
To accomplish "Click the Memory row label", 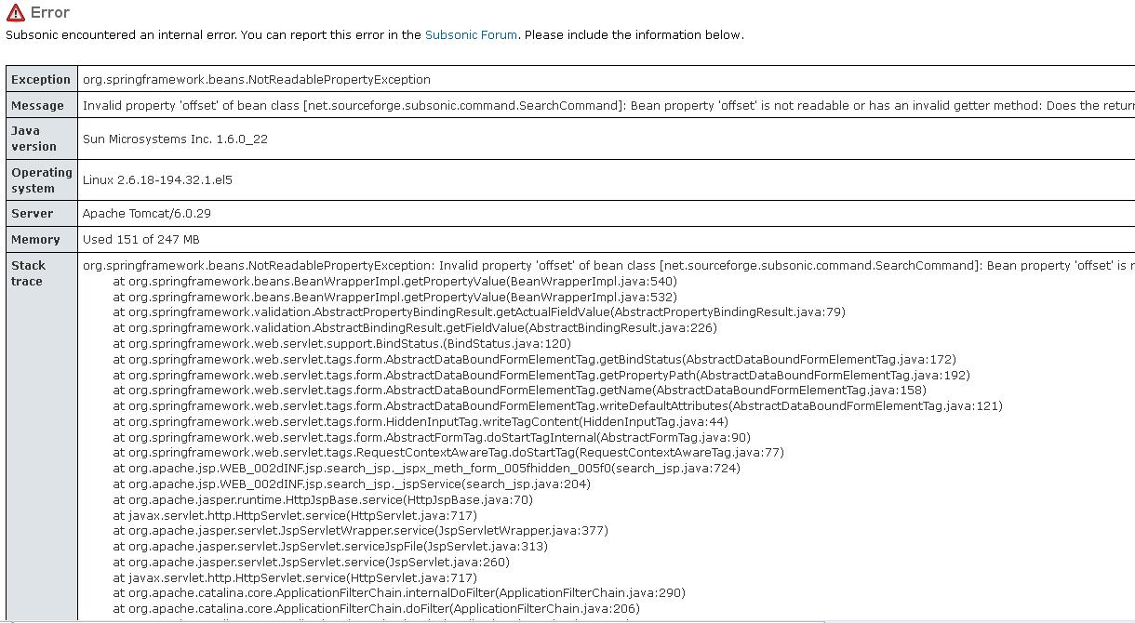I will (35, 240).
